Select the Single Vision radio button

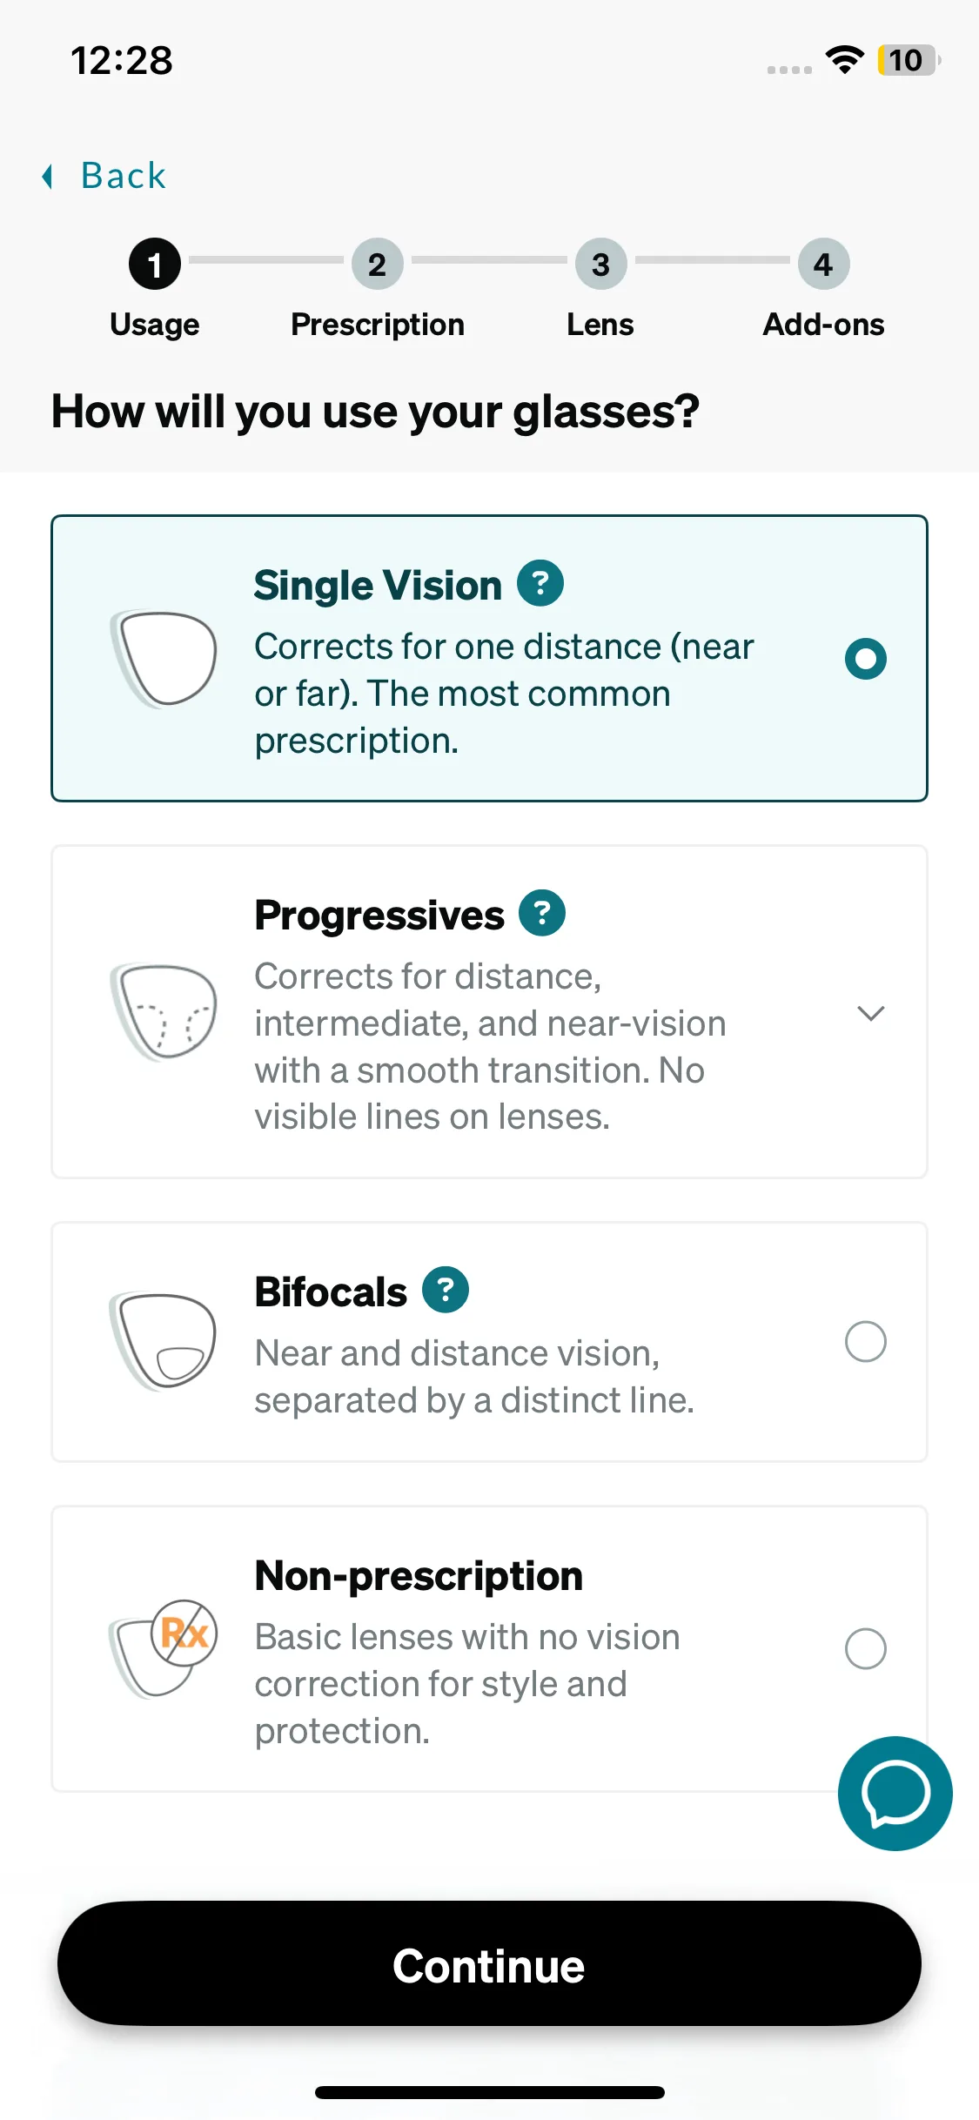(x=865, y=659)
